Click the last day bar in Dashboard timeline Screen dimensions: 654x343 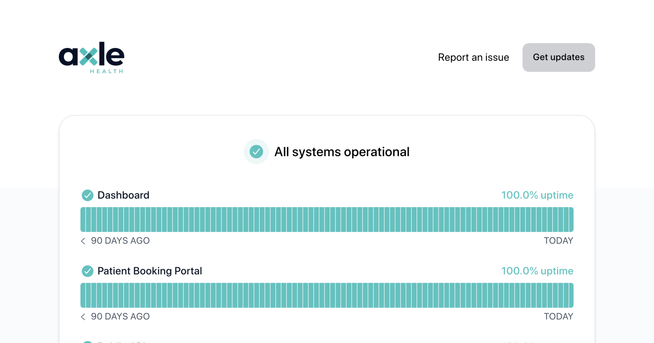coord(571,219)
